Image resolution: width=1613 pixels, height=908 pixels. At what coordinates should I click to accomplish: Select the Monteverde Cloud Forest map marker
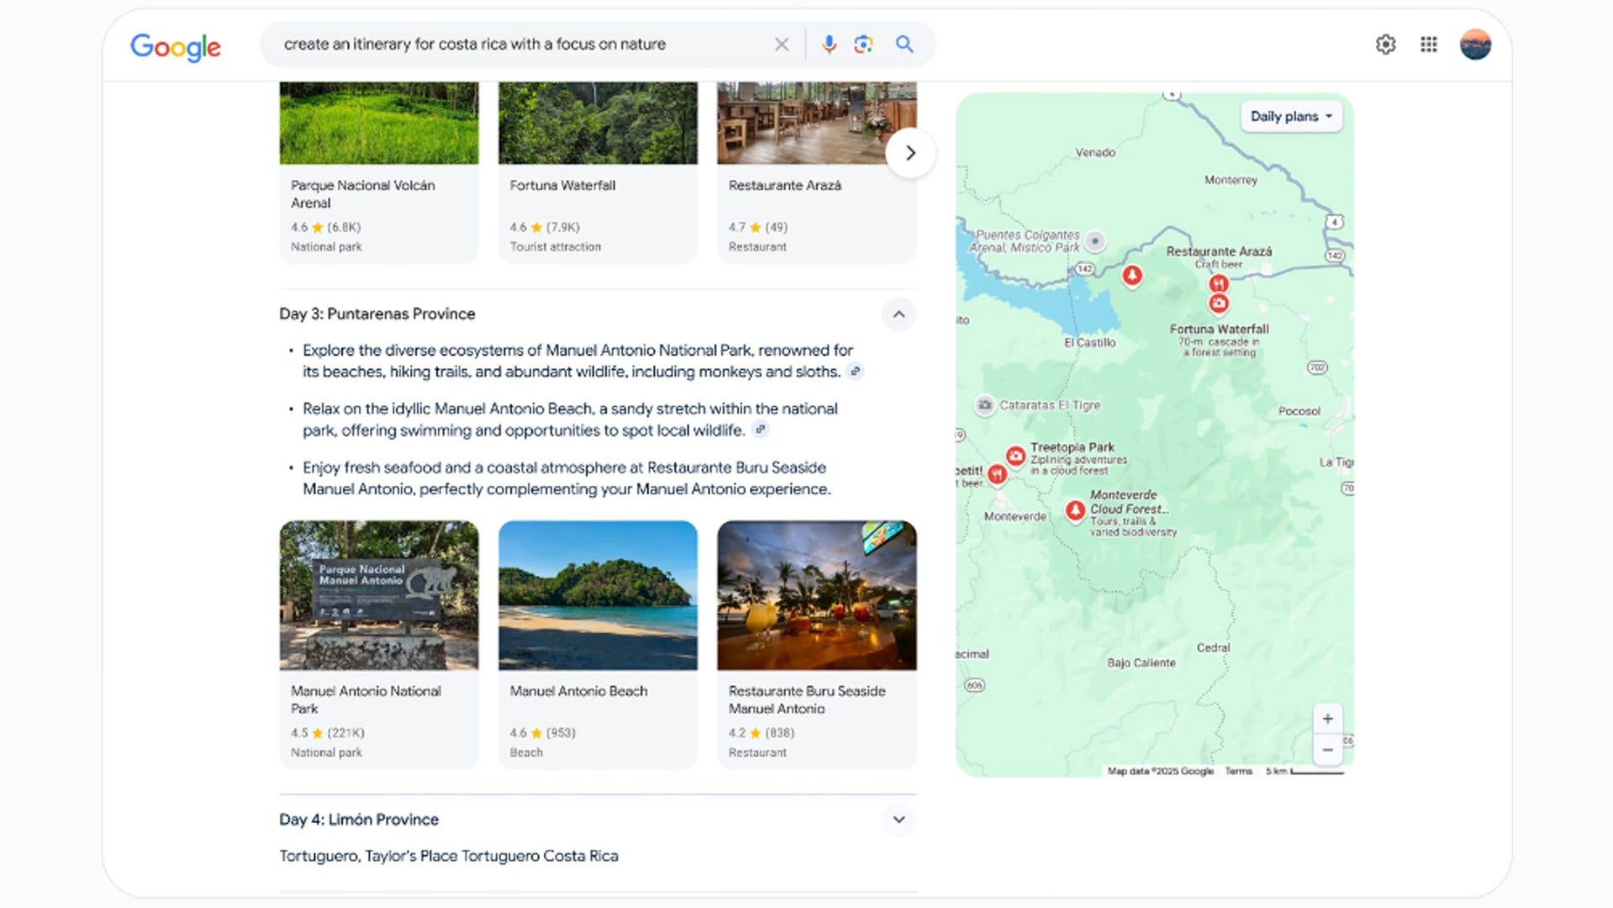pyautogui.click(x=1075, y=510)
